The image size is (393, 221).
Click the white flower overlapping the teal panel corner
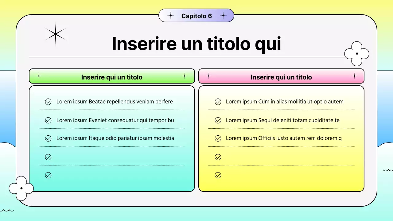(x=21, y=188)
